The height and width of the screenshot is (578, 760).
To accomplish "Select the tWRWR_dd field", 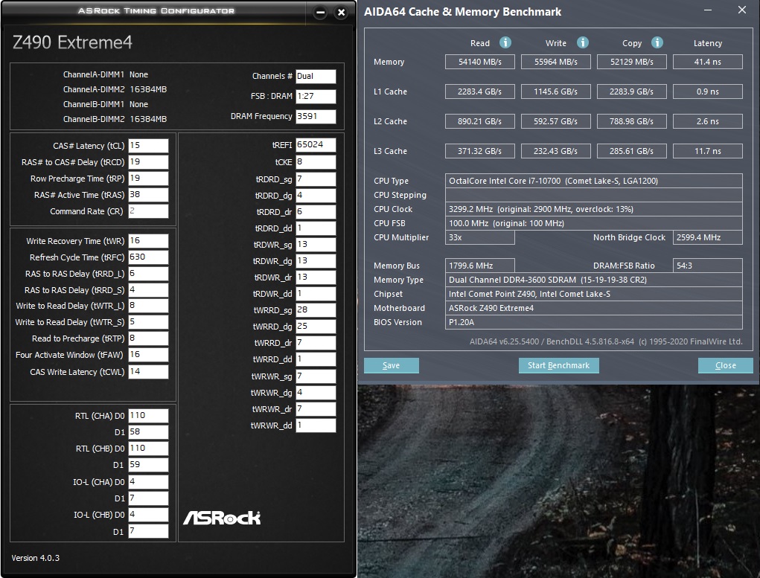I will (x=316, y=426).
